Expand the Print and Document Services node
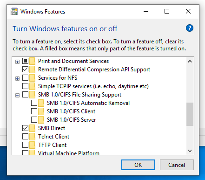This screenshot has height=180, width=205. [17, 62]
